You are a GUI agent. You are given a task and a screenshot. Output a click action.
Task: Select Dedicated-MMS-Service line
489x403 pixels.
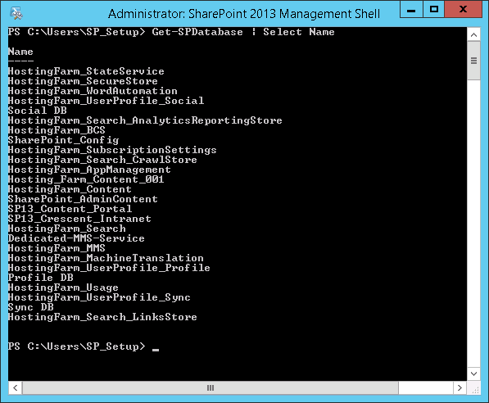tap(76, 238)
